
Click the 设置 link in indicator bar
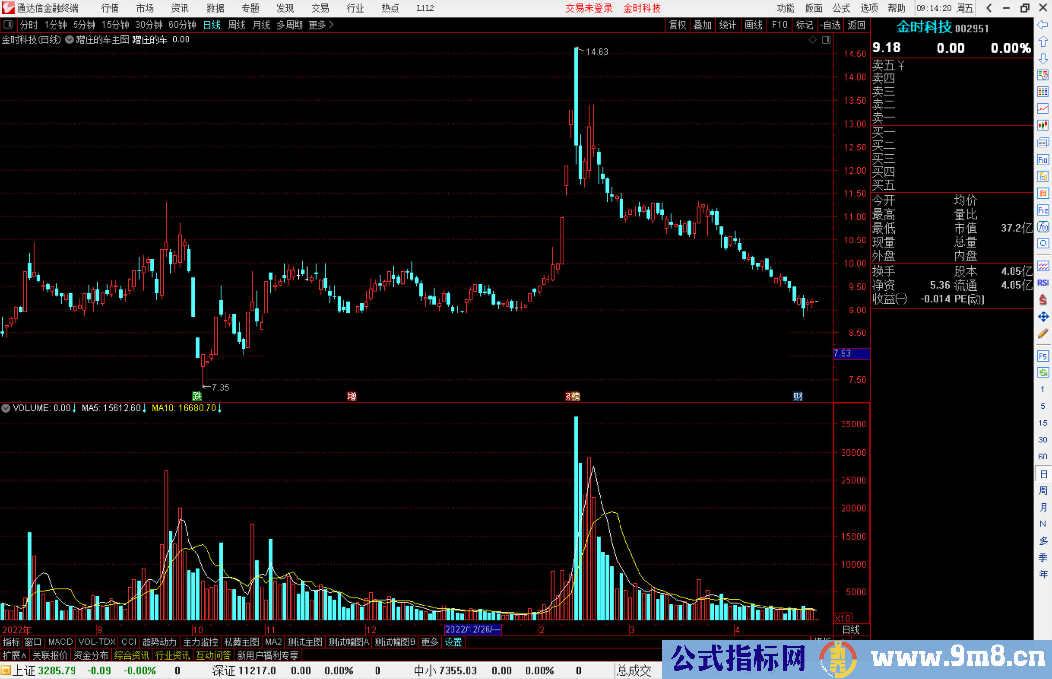(x=453, y=642)
